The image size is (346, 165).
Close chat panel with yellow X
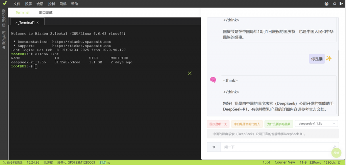point(190,73)
